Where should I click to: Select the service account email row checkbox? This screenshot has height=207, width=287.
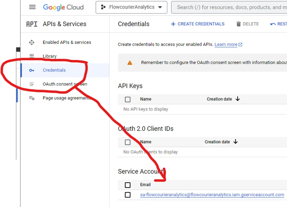click(127, 195)
